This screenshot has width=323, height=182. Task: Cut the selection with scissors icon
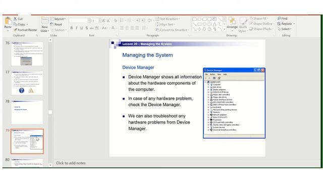(x=15, y=19)
